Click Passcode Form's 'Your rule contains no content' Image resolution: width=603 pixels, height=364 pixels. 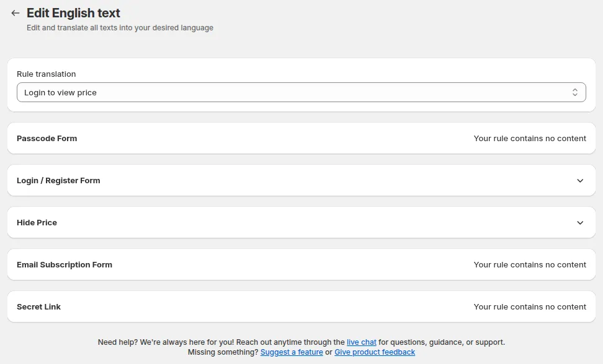click(530, 139)
